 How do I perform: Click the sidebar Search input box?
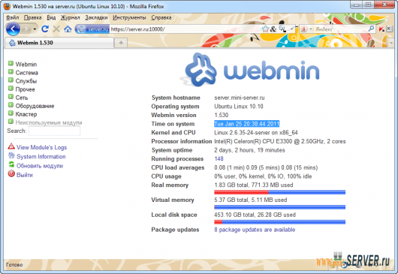54,131
